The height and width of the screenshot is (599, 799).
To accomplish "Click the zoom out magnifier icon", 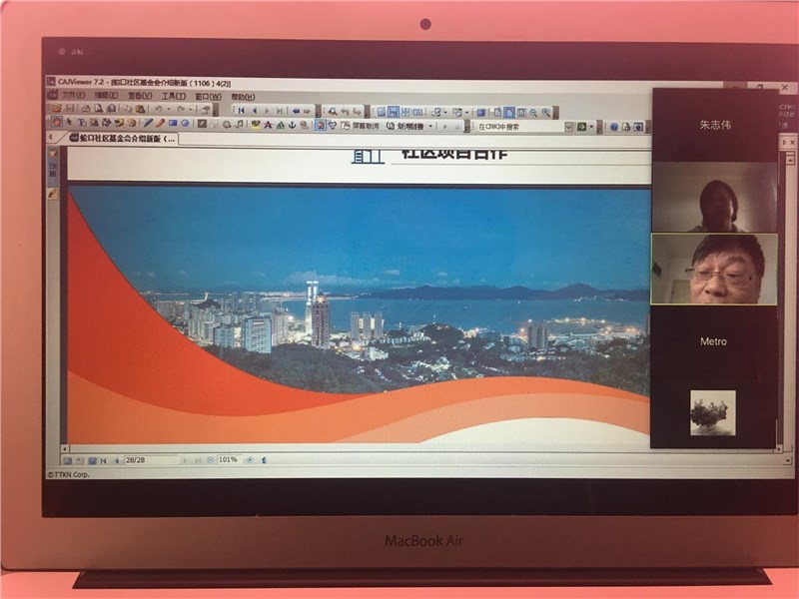I will (x=532, y=112).
